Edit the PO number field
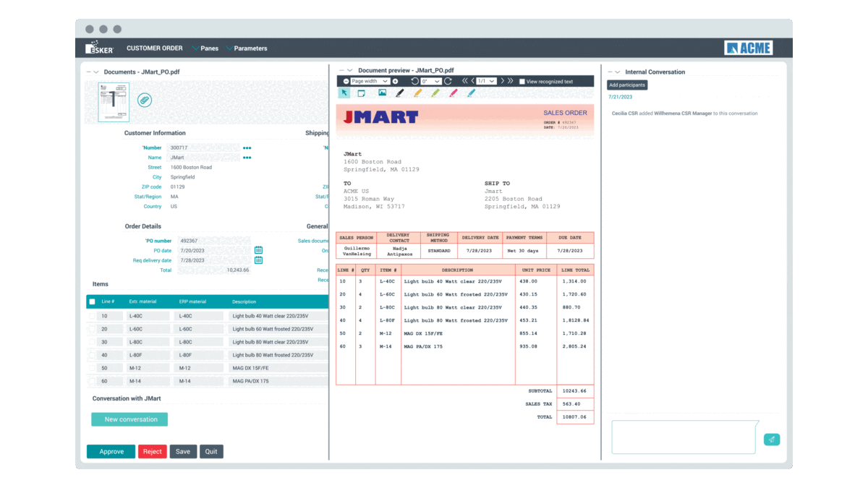Viewport: 868px width, 488px height. pyautogui.click(x=213, y=241)
